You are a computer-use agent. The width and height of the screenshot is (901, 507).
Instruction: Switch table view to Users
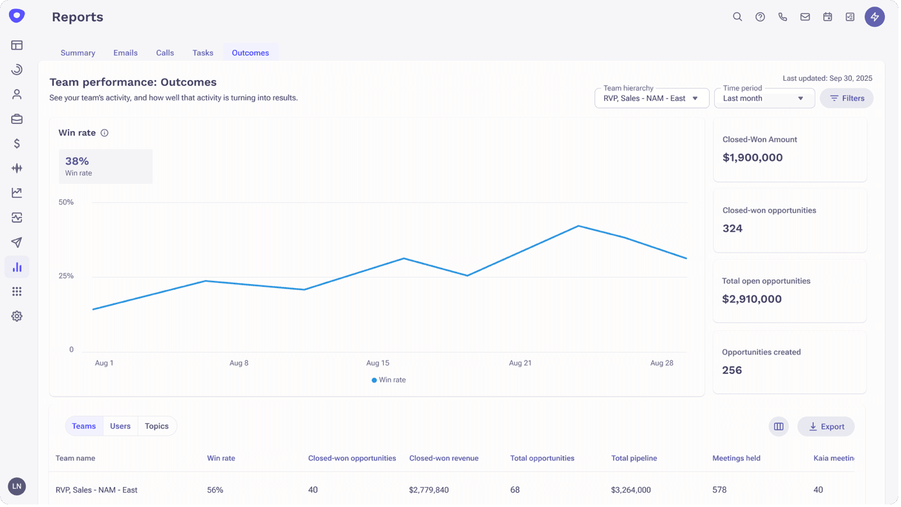coord(120,426)
